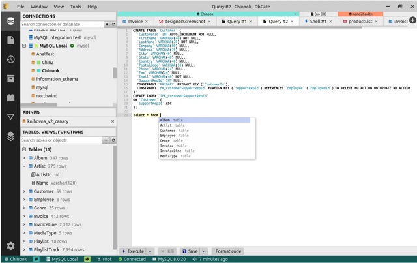
Task: Choose MediaType in autocomplete popup
Action: [204, 156]
